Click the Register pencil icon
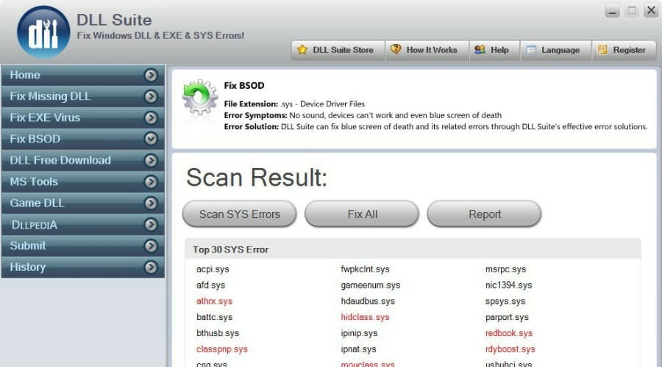 (602, 50)
